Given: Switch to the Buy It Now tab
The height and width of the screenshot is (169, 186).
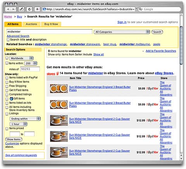Looking at the screenshot, I should 51,24.
